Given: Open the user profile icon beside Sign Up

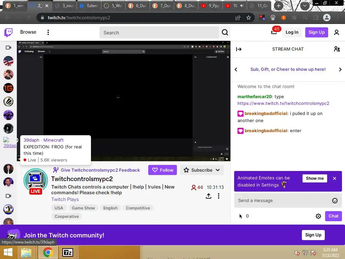Looking at the screenshot, I should (337, 32).
